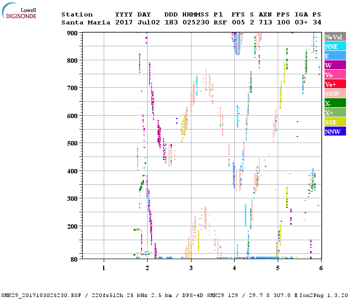Click the IGA value 03+
Image resolution: width=349 pixels, height=299 pixels.
pyautogui.click(x=301, y=22)
